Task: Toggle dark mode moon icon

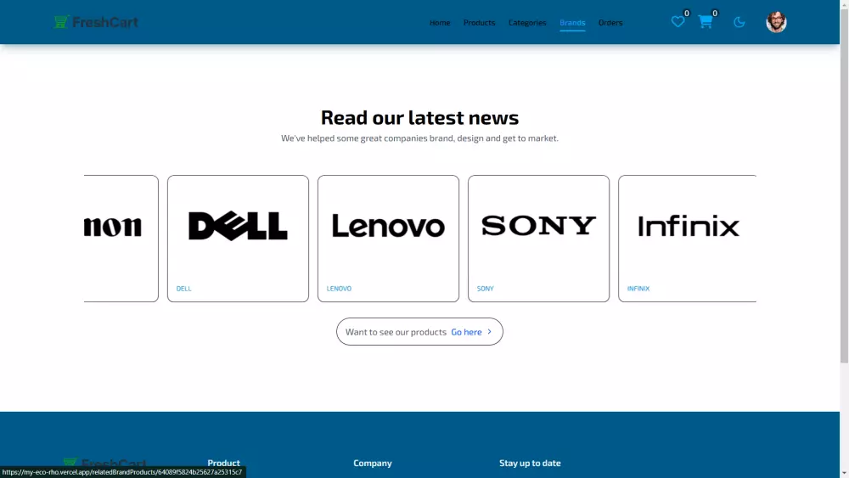Action: point(739,22)
